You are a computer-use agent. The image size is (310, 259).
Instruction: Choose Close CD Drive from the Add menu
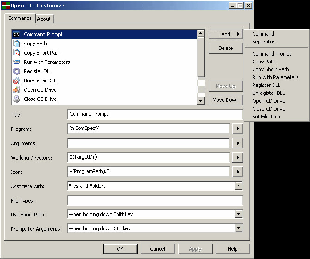tap(277, 109)
